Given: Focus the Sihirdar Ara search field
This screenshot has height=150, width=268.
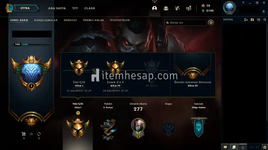Looking at the screenshot, I should (186, 22).
